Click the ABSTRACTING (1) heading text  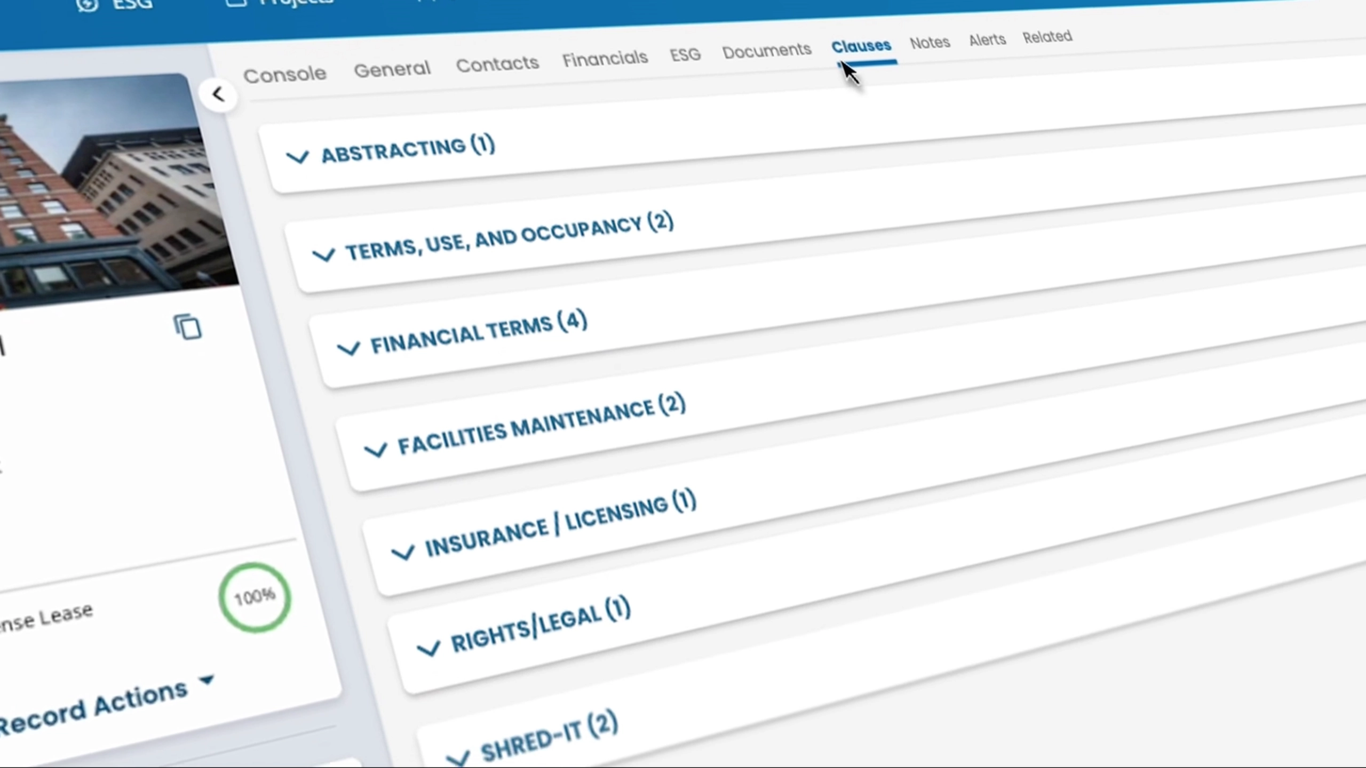click(x=408, y=149)
